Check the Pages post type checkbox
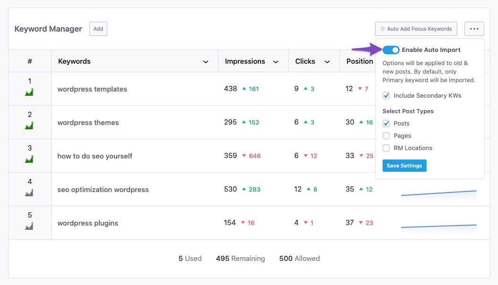Image resolution: width=498 pixels, height=285 pixels. pos(386,136)
